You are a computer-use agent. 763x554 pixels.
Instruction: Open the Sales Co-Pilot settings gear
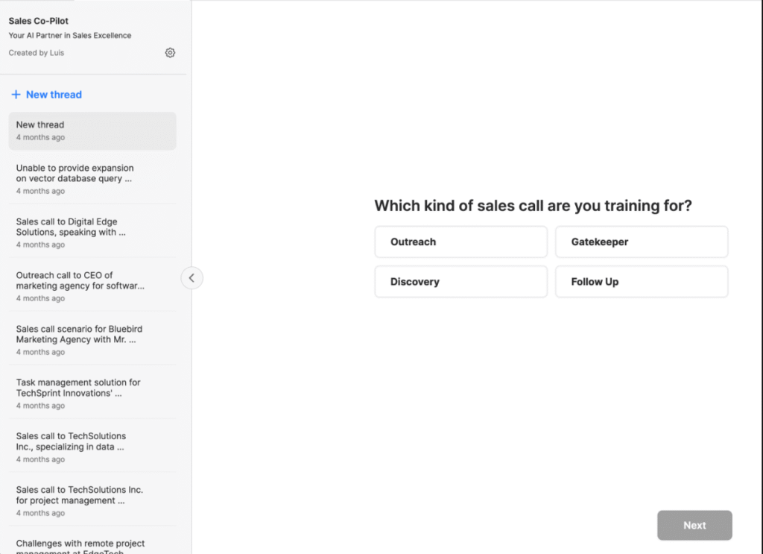click(170, 52)
